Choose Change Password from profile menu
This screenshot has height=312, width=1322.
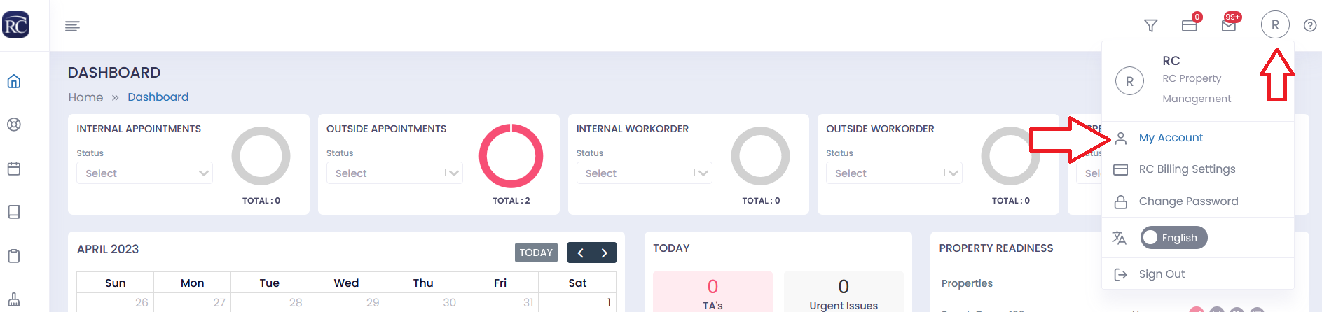1198,201
